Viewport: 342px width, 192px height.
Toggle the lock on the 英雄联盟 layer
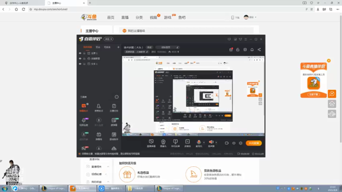click(x=84, y=58)
